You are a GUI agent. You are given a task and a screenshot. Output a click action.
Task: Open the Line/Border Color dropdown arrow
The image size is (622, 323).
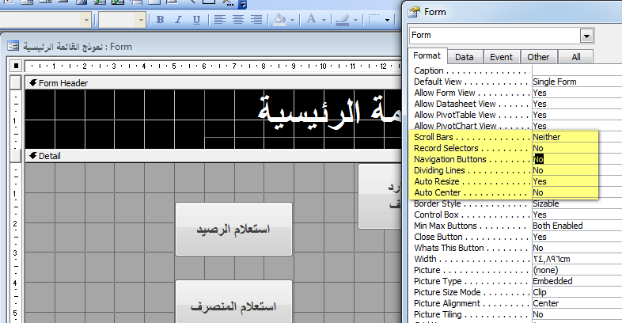(355, 20)
